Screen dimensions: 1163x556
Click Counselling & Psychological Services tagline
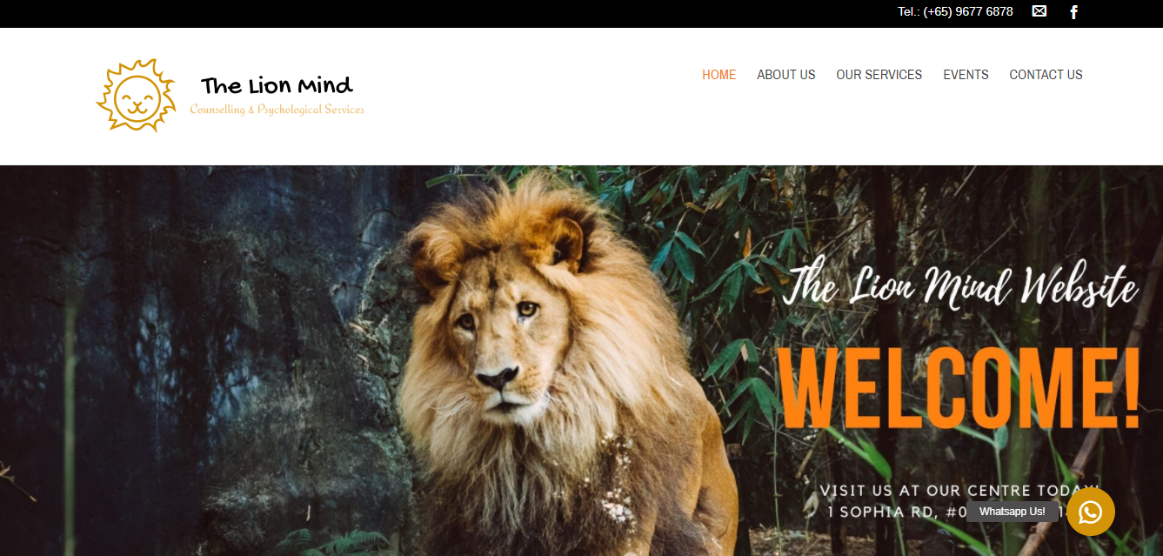coord(277,110)
